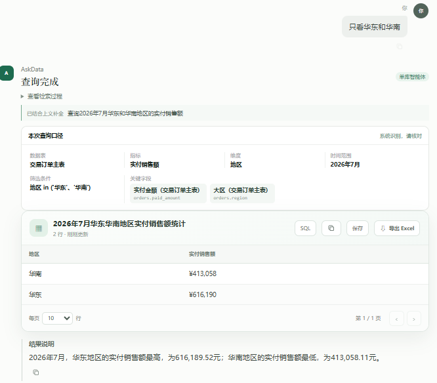Open rows-per-page dropdown showing 10
437x383 pixels.
click(57, 318)
